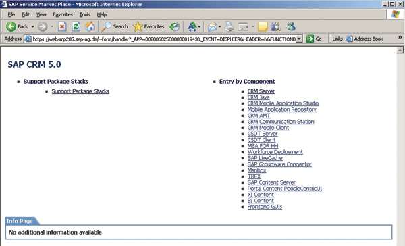This screenshot has height=246, width=405.
Task: Open the text size dropdown arrow
Action: (x=199, y=26)
